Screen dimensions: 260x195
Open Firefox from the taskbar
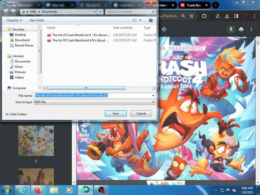click(38, 190)
